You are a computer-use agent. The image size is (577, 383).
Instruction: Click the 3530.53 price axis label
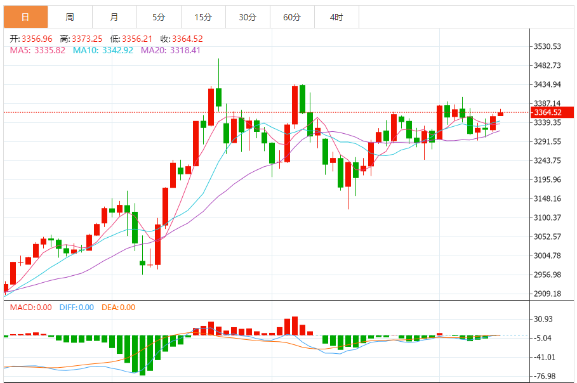547,46
